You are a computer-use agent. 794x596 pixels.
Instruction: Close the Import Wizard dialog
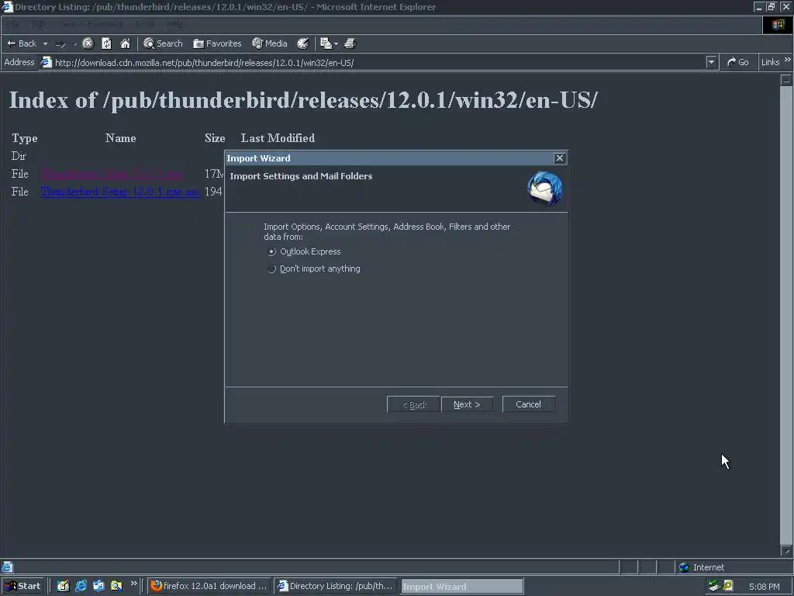click(560, 158)
